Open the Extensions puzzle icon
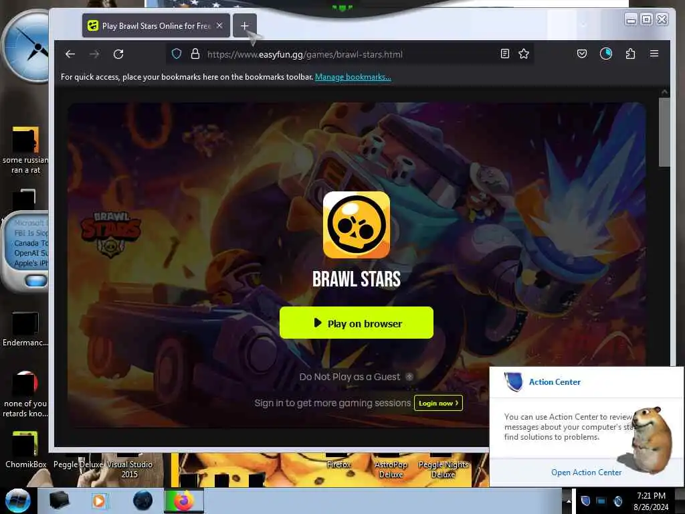The image size is (685, 514). coord(630,54)
